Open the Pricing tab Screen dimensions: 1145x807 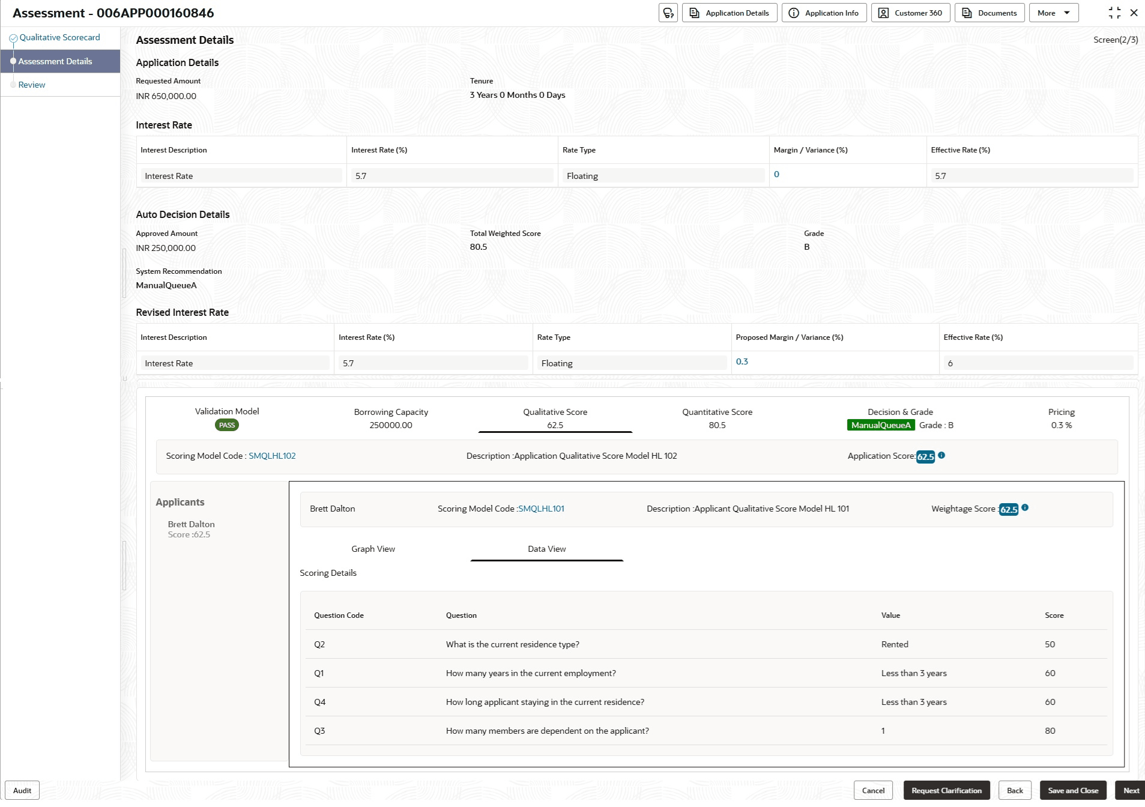[x=1062, y=418]
